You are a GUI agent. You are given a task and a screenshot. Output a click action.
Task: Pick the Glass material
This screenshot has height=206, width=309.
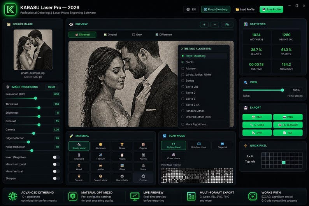[x=122, y=167]
